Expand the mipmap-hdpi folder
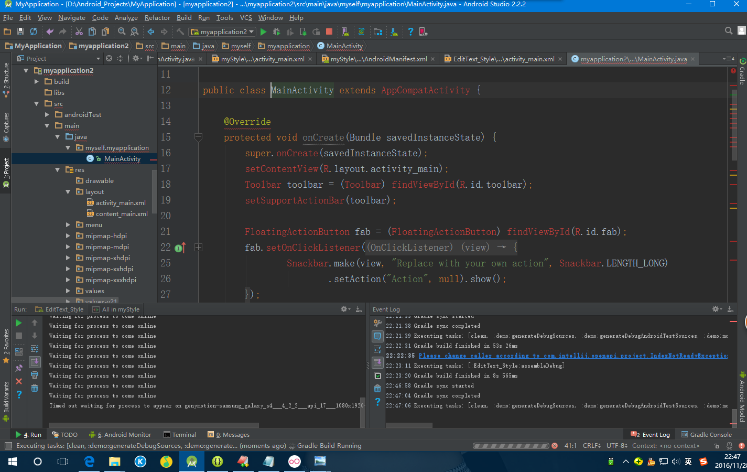 tap(68, 235)
